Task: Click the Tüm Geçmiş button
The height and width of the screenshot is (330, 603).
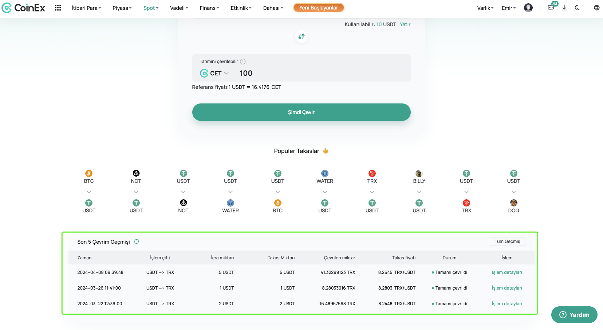Action: tap(507, 241)
